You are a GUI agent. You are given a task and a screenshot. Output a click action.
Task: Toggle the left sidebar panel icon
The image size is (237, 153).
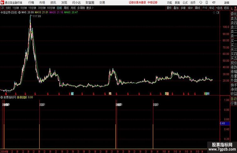pyautogui.click(x=2, y=8)
